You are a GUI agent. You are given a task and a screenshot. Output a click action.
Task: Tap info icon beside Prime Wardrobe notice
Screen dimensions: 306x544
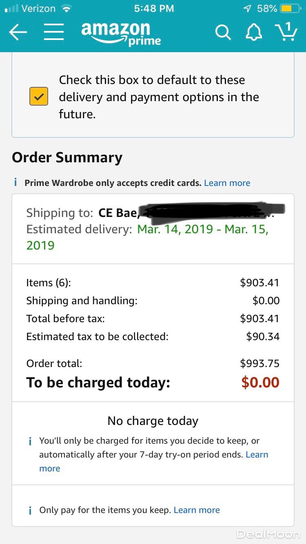(x=16, y=182)
